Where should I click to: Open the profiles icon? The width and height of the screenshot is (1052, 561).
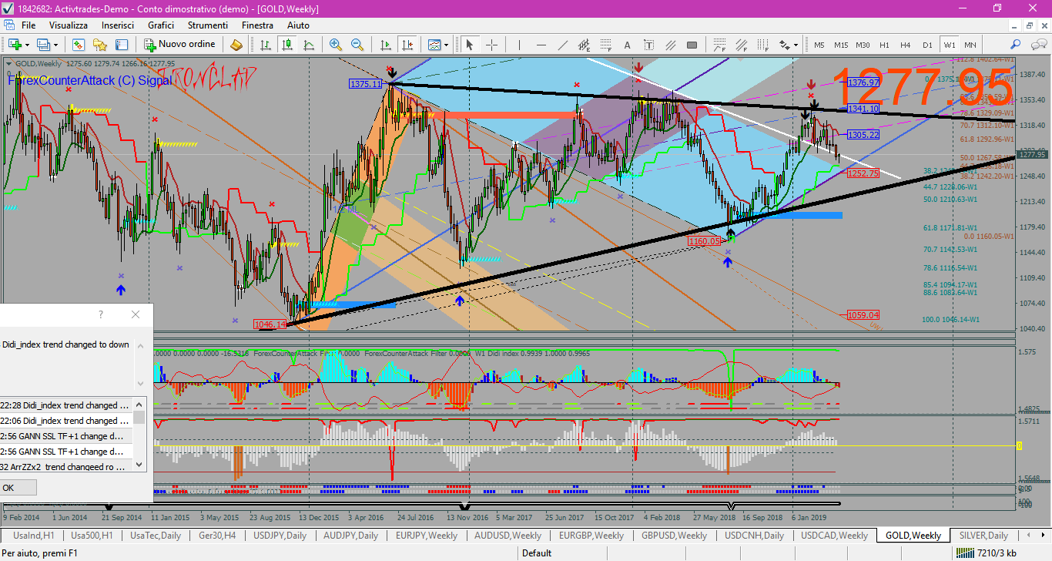tap(44, 44)
